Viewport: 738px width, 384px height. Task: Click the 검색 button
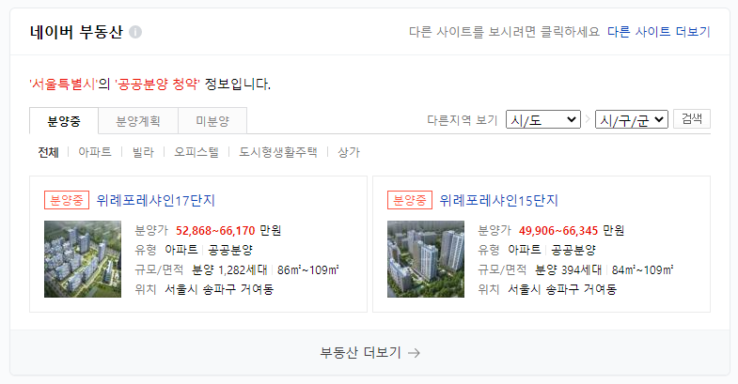coord(692,118)
